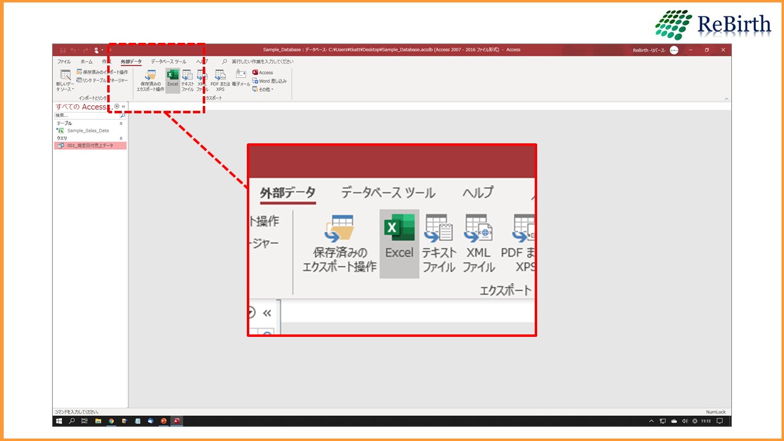Click the すべての Access navigation pane header

click(83, 107)
